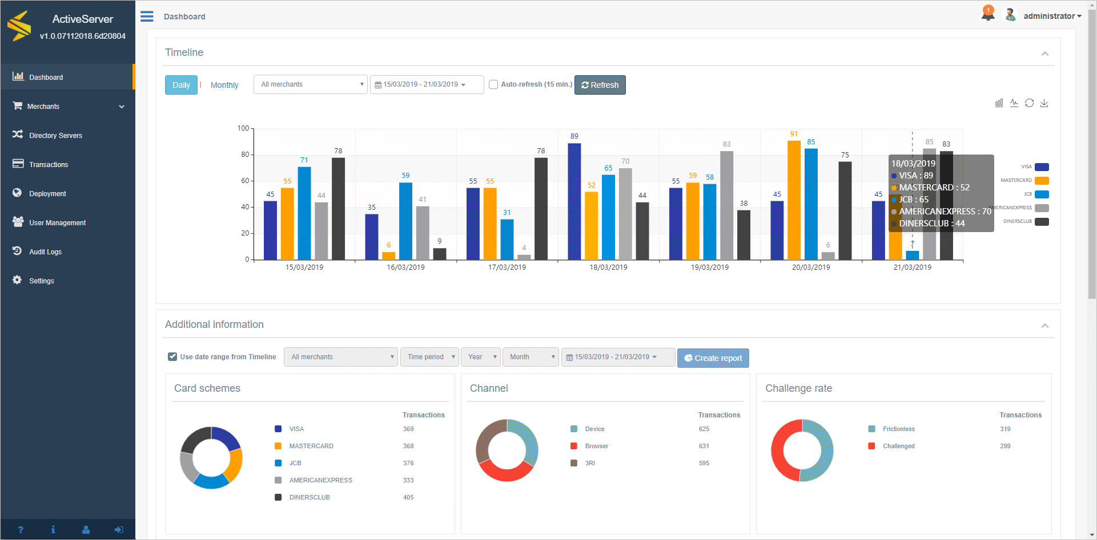Click the MASTERCARD orange legend swatch
Screen dimensions: 1097x540
pyautogui.click(x=1042, y=181)
